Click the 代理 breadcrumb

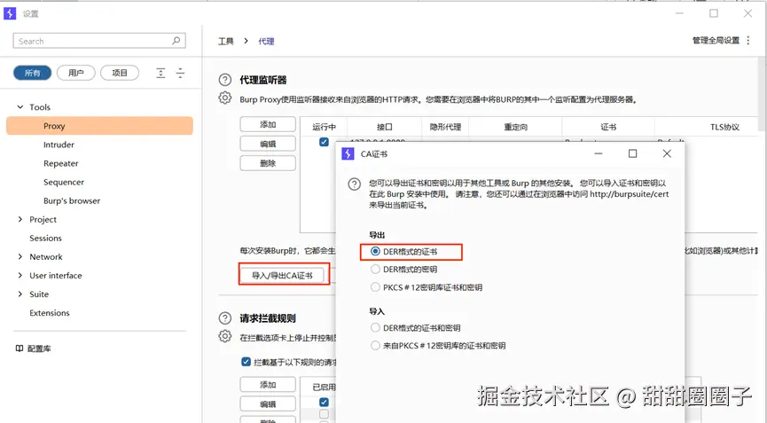pyautogui.click(x=266, y=41)
